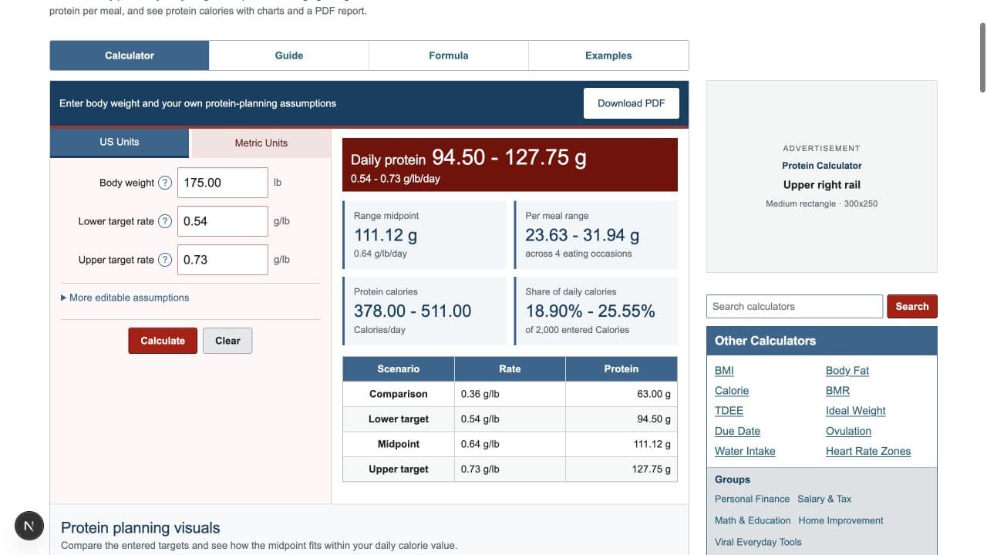Viewport: 987px width, 555px height.
Task: Click the Search button
Action: (912, 306)
